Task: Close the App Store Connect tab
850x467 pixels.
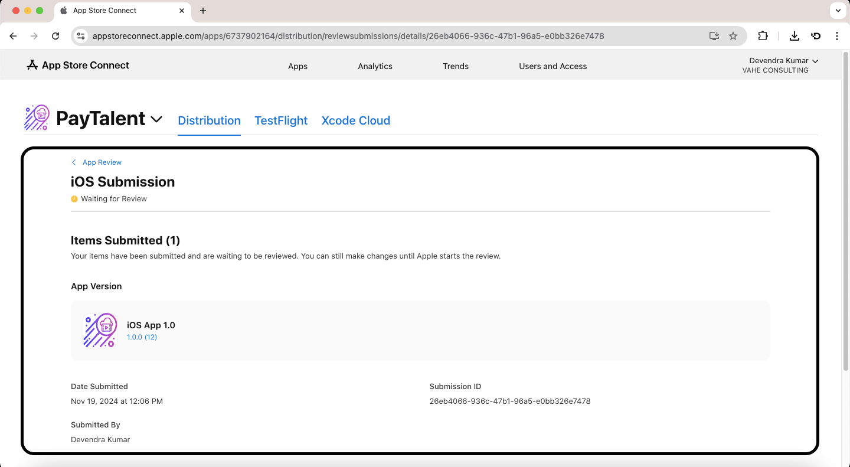Action: tap(182, 11)
